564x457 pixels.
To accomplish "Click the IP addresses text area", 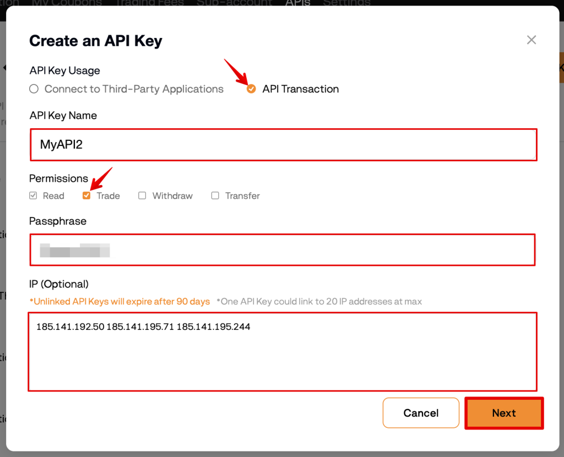I will click(x=283, y=352).
